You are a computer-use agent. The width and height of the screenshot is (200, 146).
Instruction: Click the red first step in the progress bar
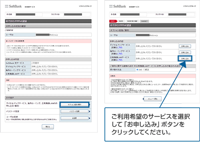[x=113, y=21]
